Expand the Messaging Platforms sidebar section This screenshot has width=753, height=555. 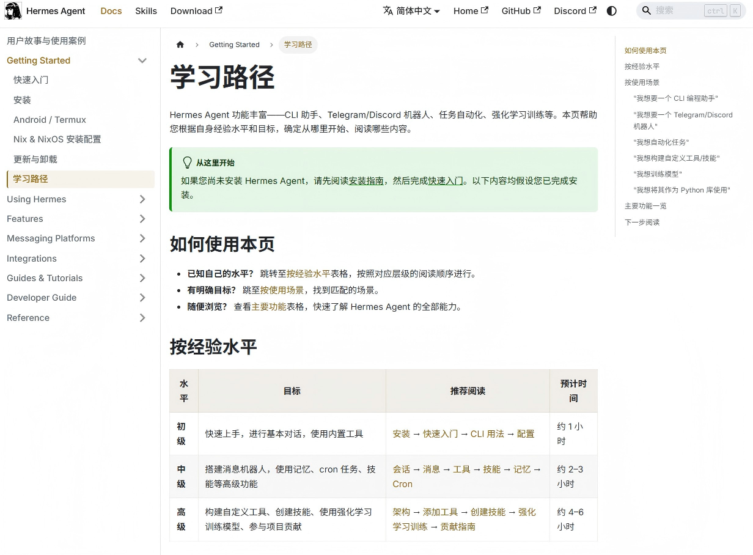point(142,238)
